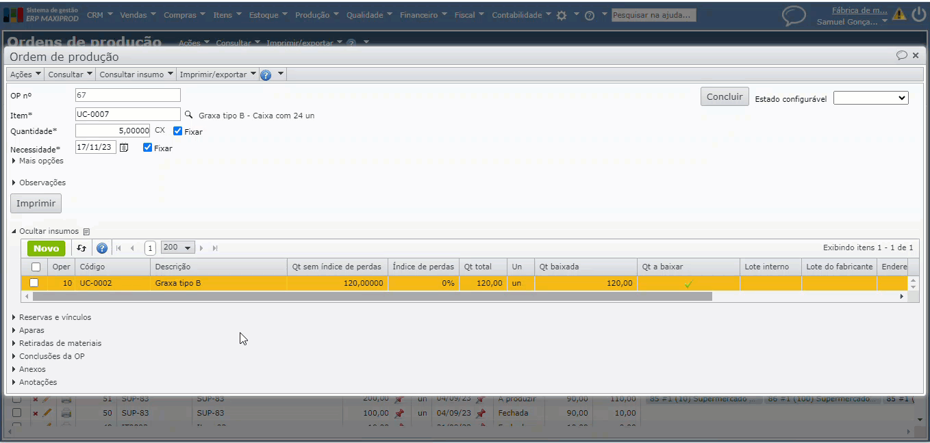Click the OP nº field
Image resolution: width=930 pixels, height=443 pixels.
[x=128, y=95]
